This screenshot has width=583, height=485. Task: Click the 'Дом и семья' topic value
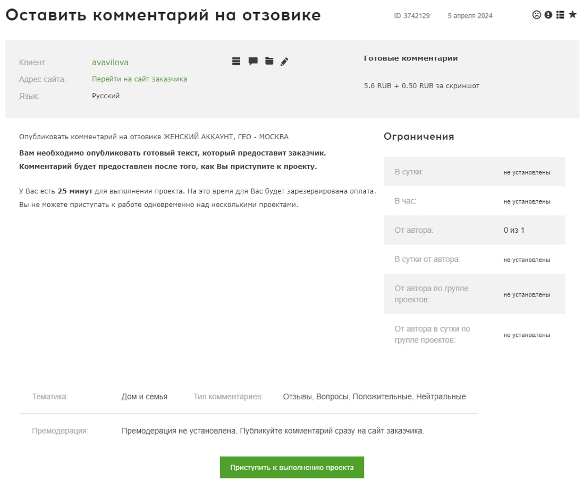(x=144, y=397)
